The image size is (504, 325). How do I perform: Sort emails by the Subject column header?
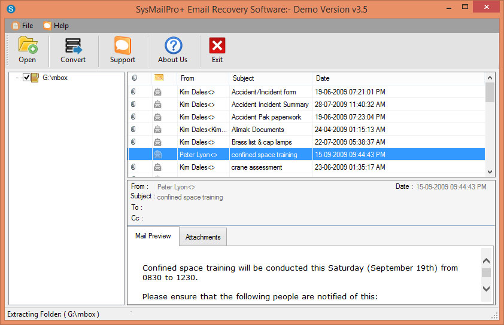(x=271, y=78)
